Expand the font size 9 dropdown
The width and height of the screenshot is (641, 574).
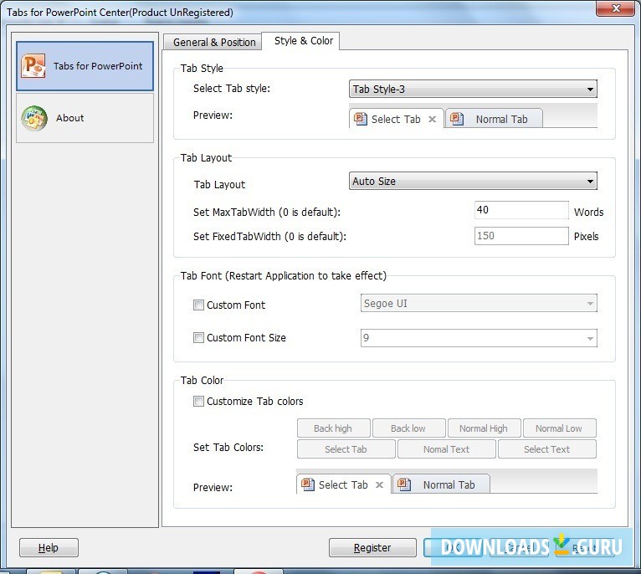pyautogui.click(x=479, y=338)
